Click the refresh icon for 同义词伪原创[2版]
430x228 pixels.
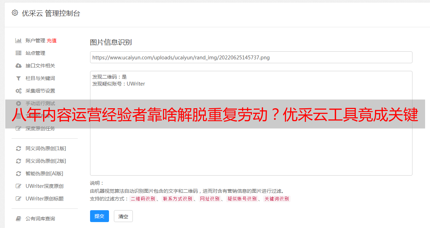click(x=19, y=161)
